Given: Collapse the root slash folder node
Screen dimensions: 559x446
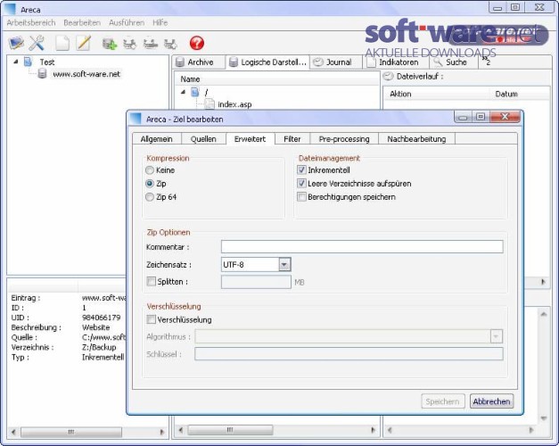Looking at the screenshot, I should (x=183, y=92).
